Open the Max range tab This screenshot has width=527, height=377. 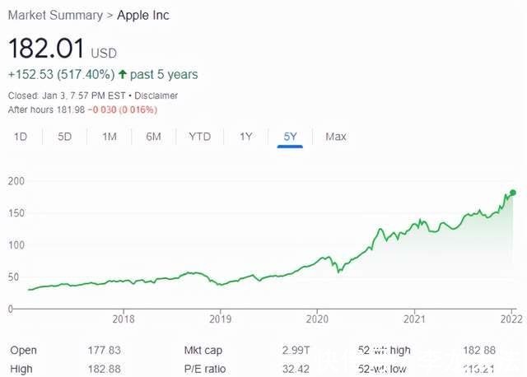[x=336, y=137]
